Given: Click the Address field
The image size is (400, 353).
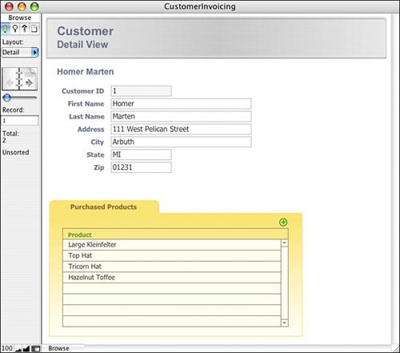Looking at the screenshot, I should click(x=181, y=129).
